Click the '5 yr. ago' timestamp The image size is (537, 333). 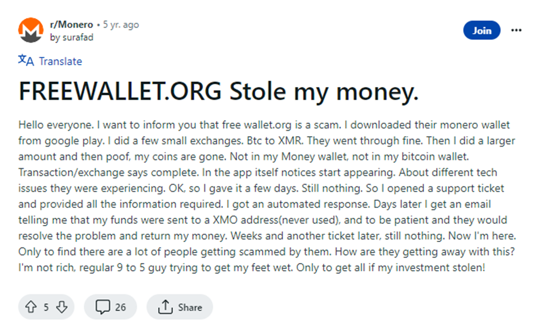pyautogui.click(x=121, y=25)
